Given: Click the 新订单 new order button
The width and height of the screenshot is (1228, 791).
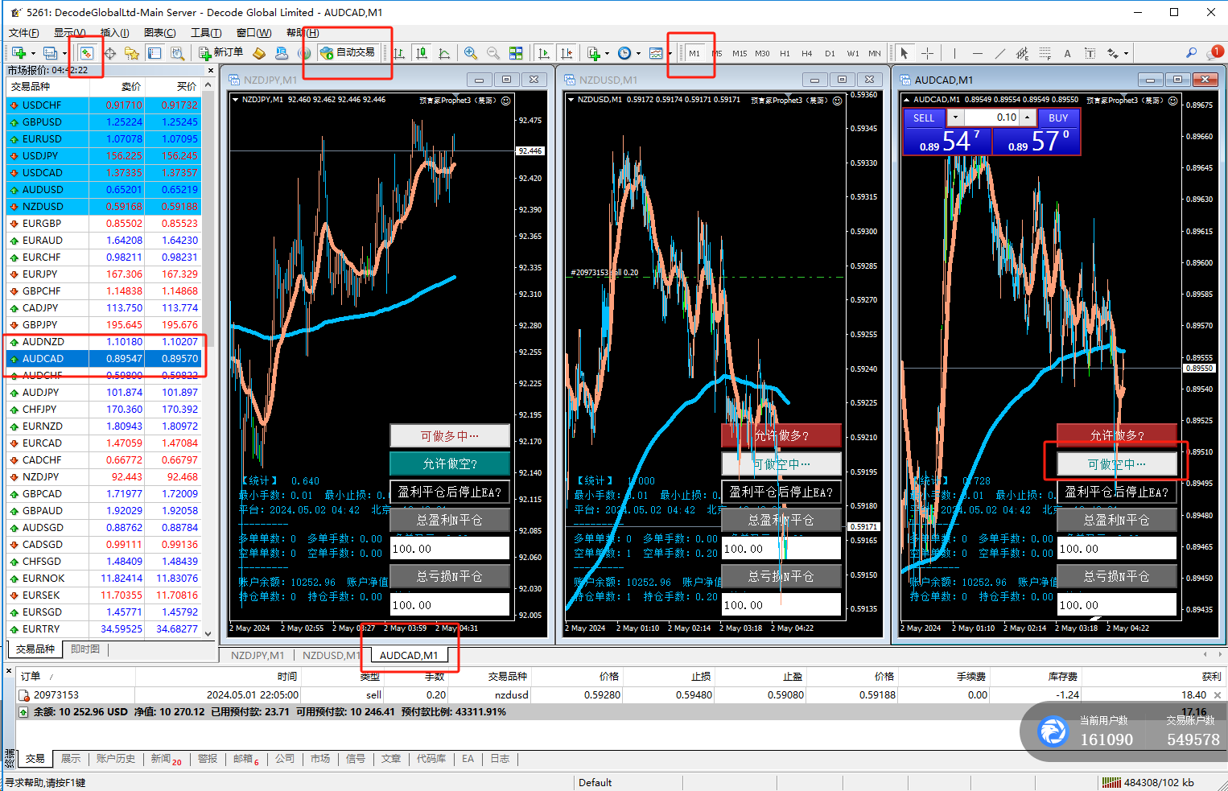Looking at the screenshot, I should coord(220,52).
